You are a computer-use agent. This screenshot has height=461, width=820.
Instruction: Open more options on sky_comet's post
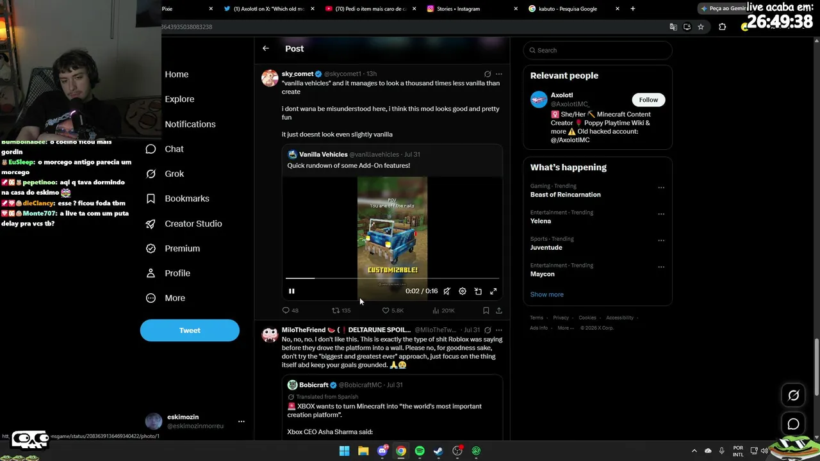point(499,74)
